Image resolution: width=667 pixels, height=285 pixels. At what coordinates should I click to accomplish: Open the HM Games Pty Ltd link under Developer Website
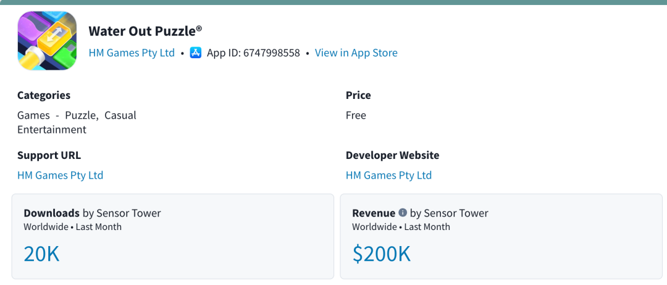click(x=389, y=175)
